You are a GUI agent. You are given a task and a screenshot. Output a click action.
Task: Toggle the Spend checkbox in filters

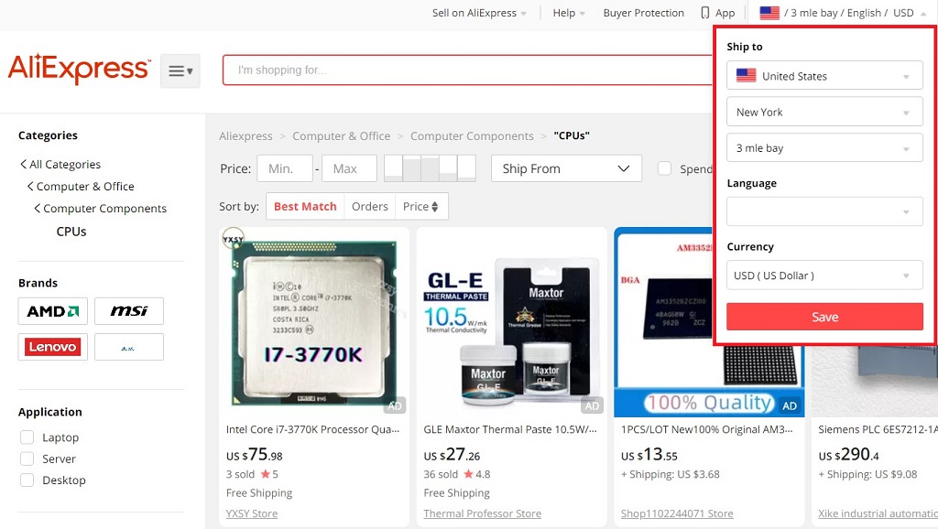coord(664,168)
